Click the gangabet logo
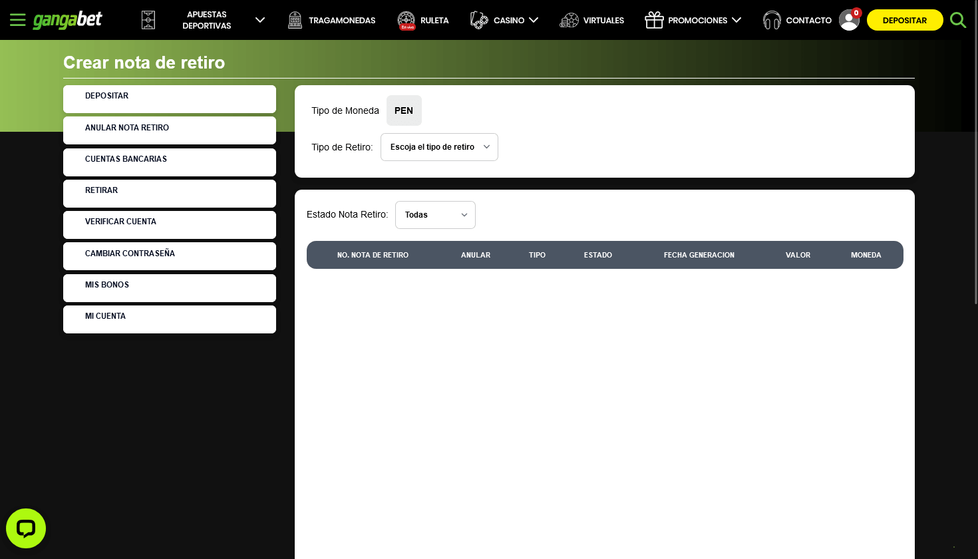 pos(67,20)
